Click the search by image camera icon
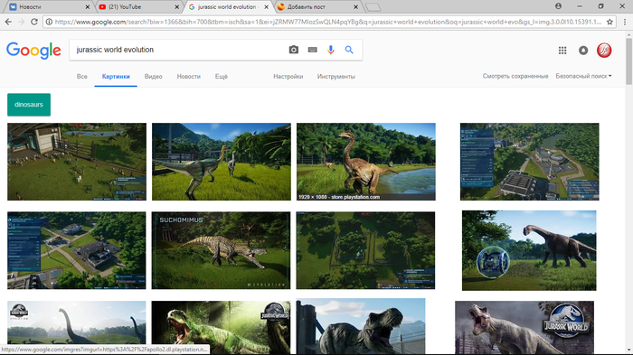This screenshot has width=633, height=355. (x=294, y=50)
